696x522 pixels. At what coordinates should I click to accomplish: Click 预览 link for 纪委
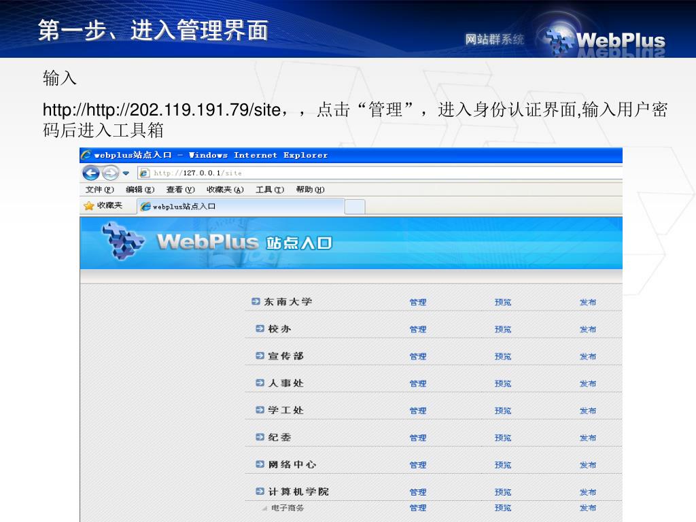point(503,438)
